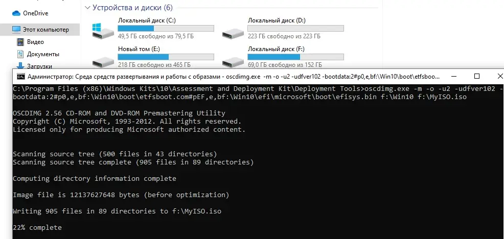
Task: Select the Local Disk D: drive icon
Action: tap(233, 33)
